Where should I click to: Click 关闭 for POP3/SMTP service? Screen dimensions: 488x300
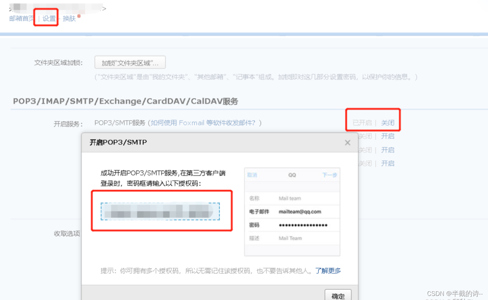pyautogui.click(x=388, y=123)
